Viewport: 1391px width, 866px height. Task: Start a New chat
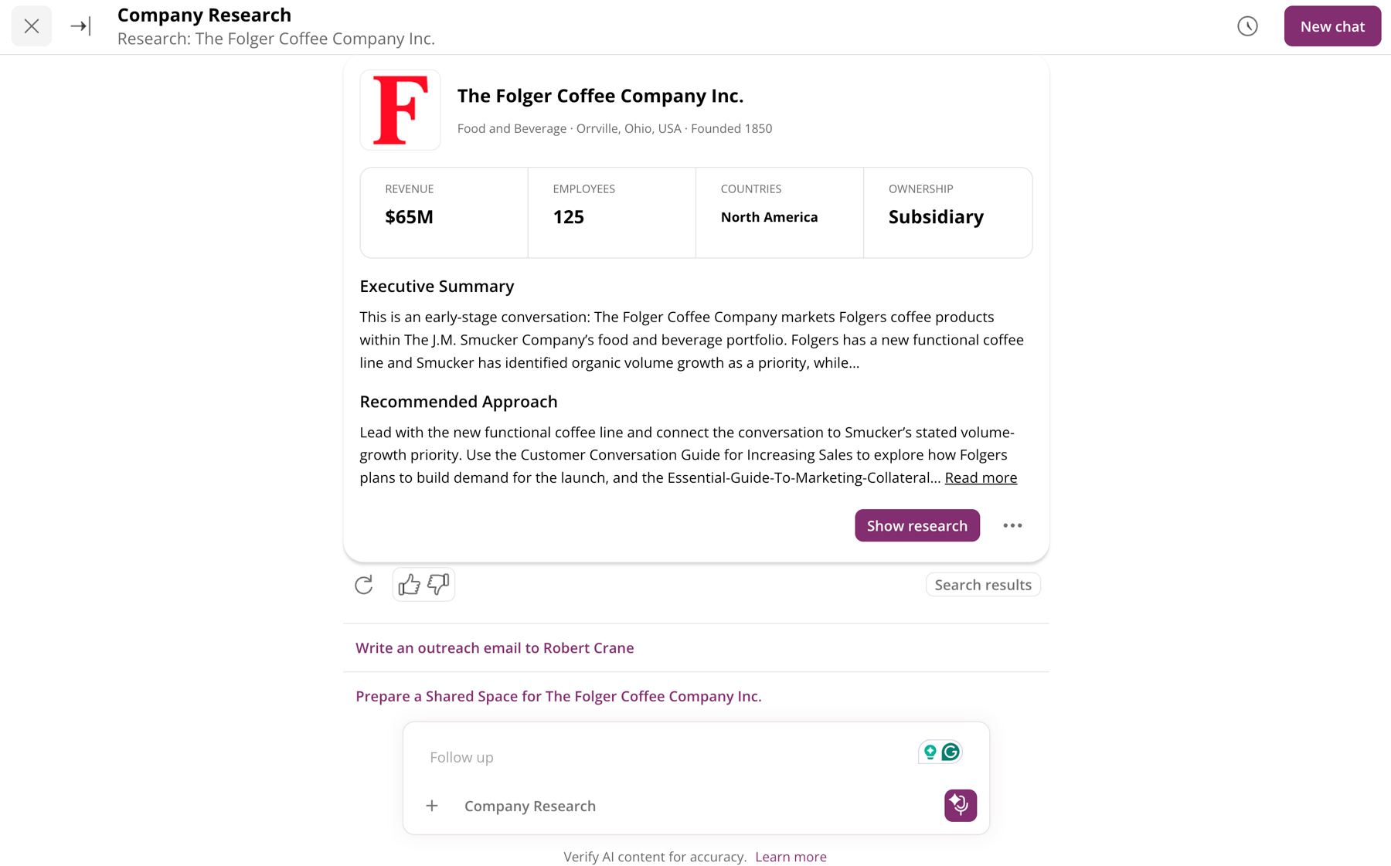point(1332,26)
